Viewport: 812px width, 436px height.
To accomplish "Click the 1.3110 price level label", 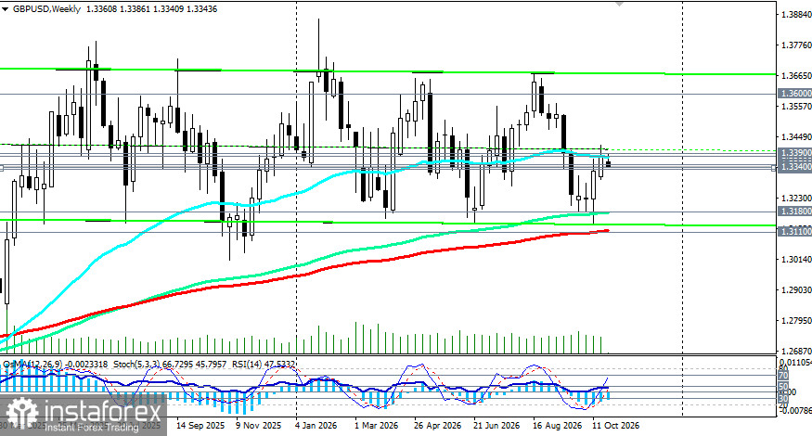I will 796,232.
